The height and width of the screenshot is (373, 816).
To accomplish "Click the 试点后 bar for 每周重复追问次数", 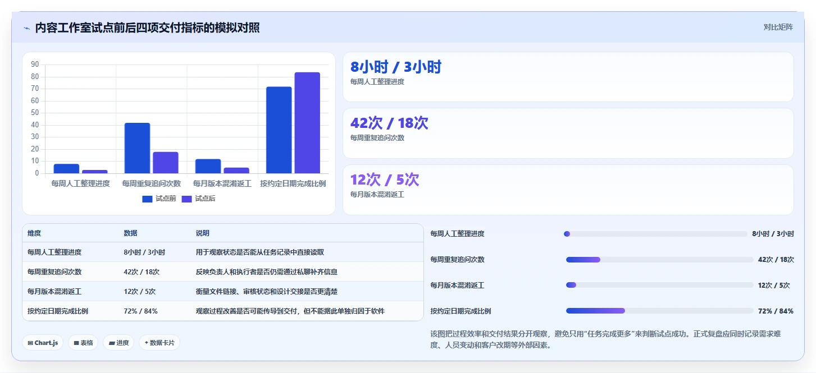I will coord(166,163).
